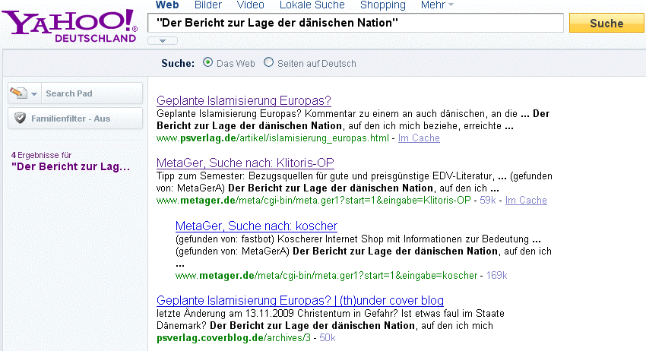Click the yellow Suche button
Screen dimensions: 646x351
(606, 23)
